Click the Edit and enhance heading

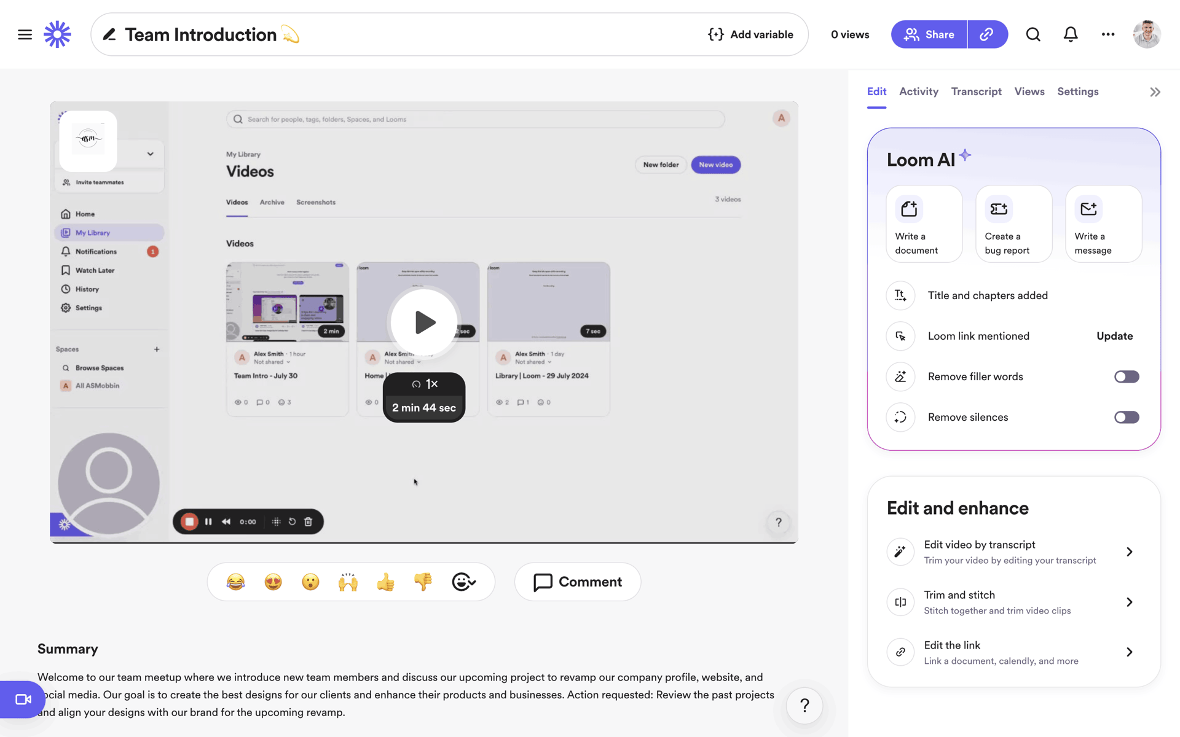[958, 508]
